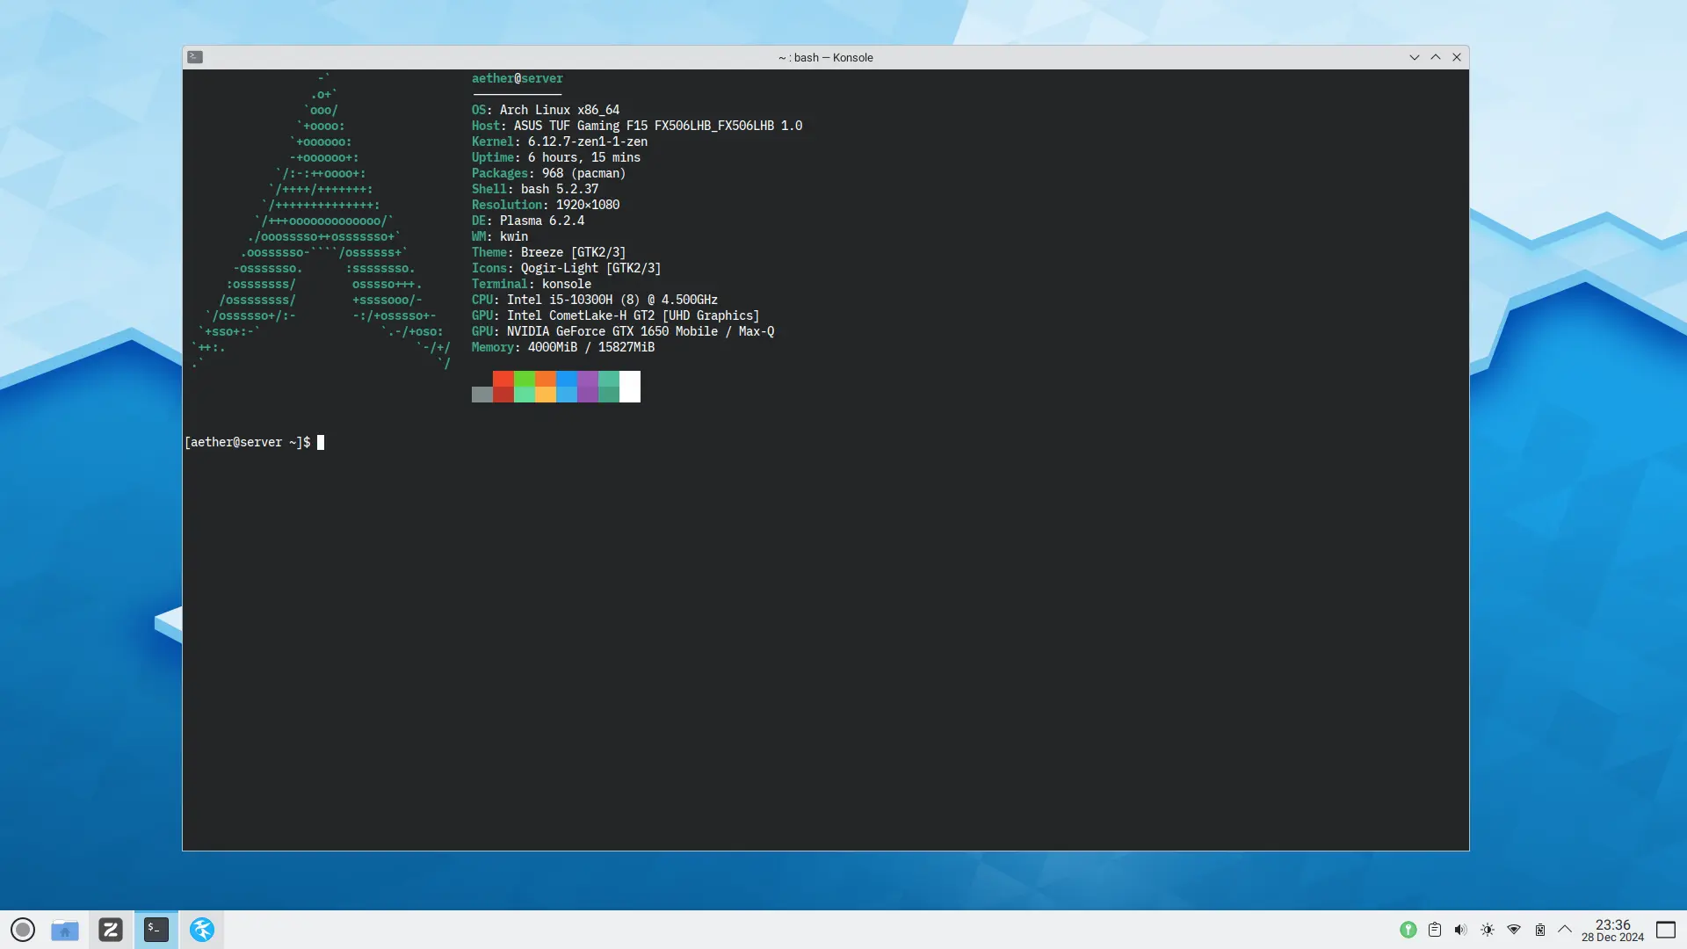The image size is (1687, 949).
Task: Click the Host ASUS TUF Gaming line
Action: click(637, 126)
